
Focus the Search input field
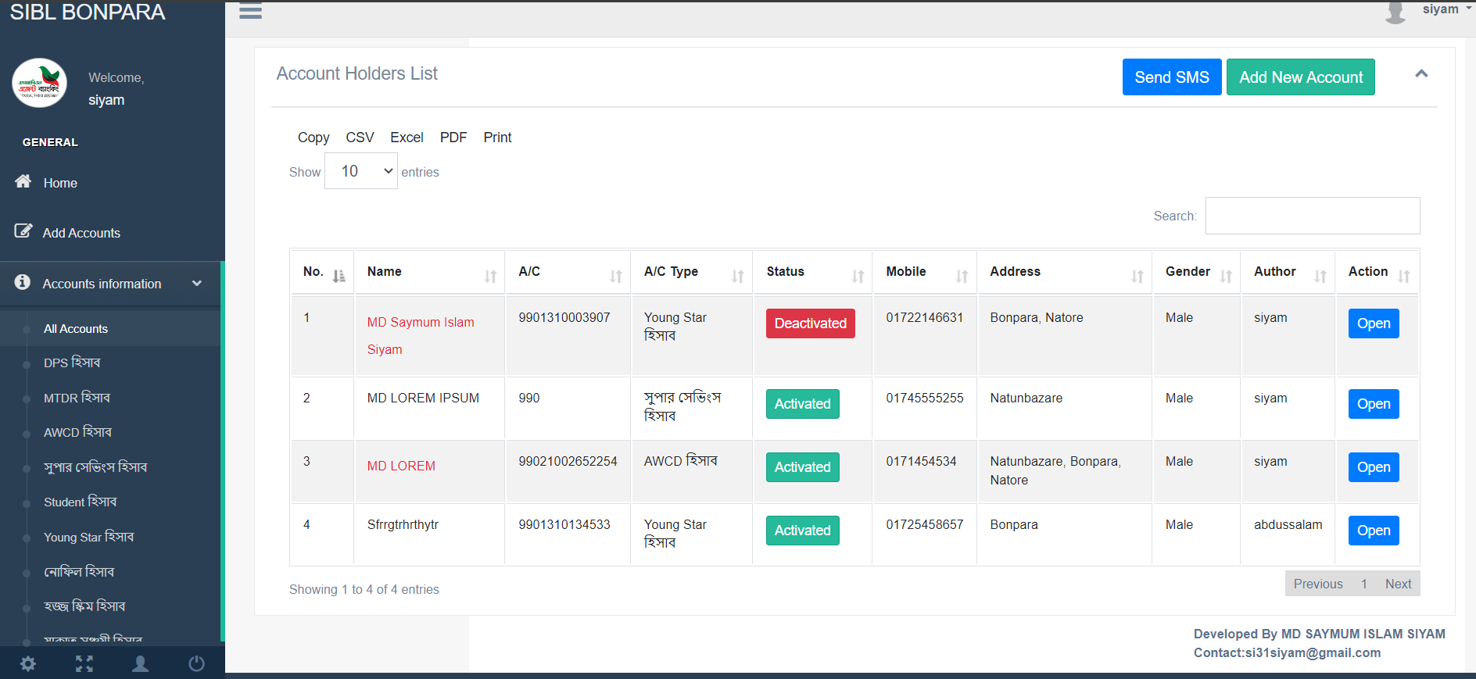click(1313, 216)
